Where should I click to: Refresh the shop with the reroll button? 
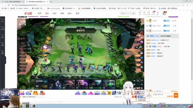[x=41, y=87]
